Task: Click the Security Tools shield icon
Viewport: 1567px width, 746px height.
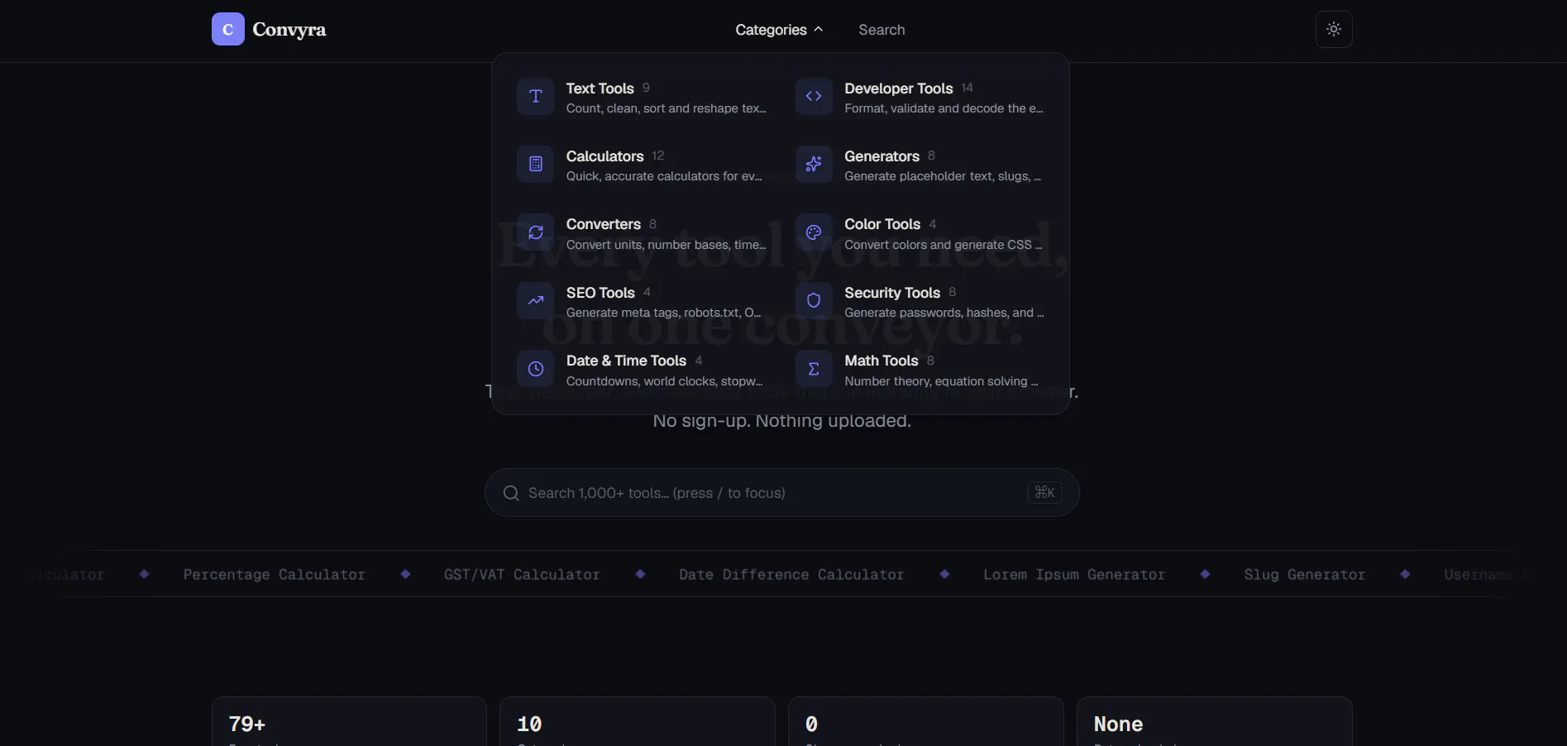Action: click(814, 301)
